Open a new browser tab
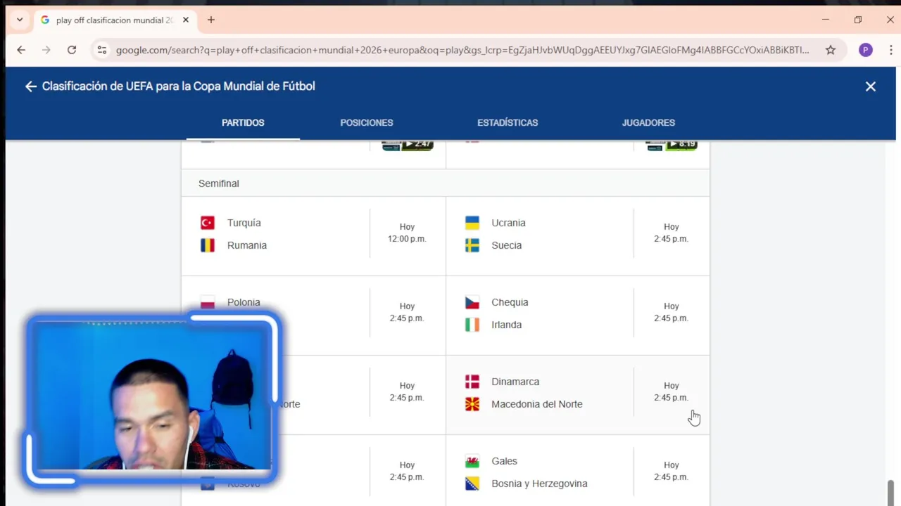The image size is (901, 506). 210,20
